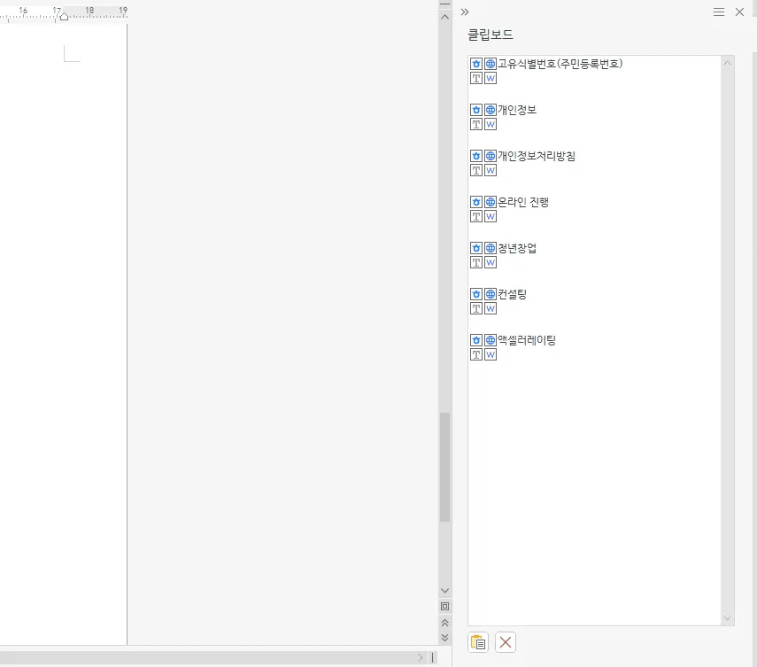Click the first blue icon beside 온라인 진행
The image size is (757, 667).
pyautogui.click(x=476, y=202)
